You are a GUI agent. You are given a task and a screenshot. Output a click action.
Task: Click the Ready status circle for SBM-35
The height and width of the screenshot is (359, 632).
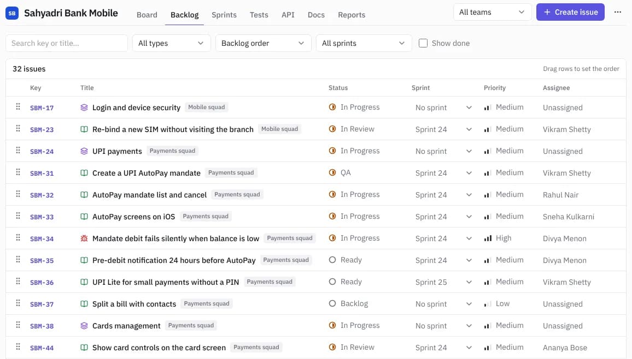coord(332,260)
